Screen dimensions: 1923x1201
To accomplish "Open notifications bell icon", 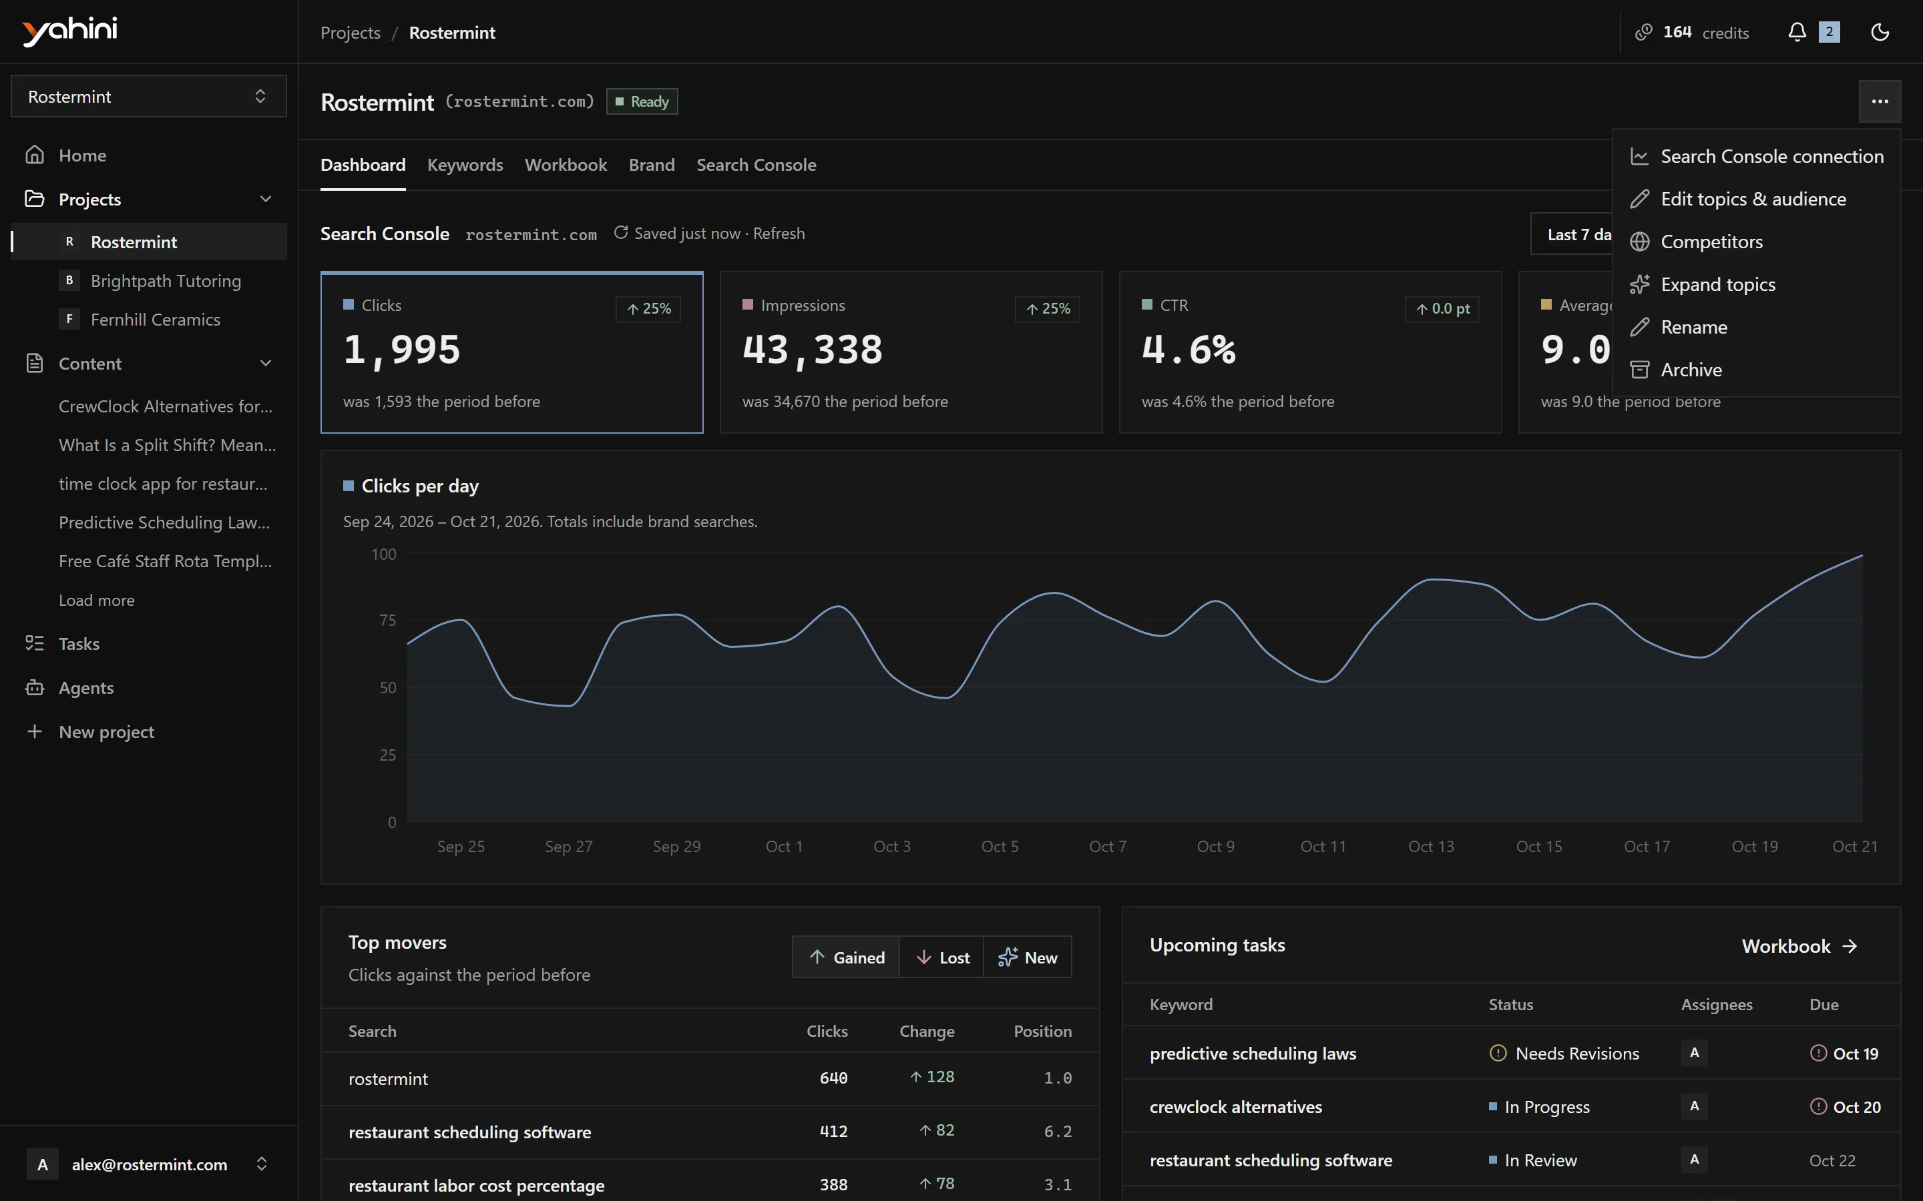I will point(1797,32).
